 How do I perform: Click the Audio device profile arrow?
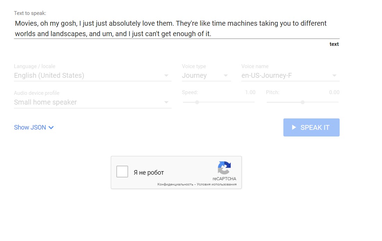point(166,102)
